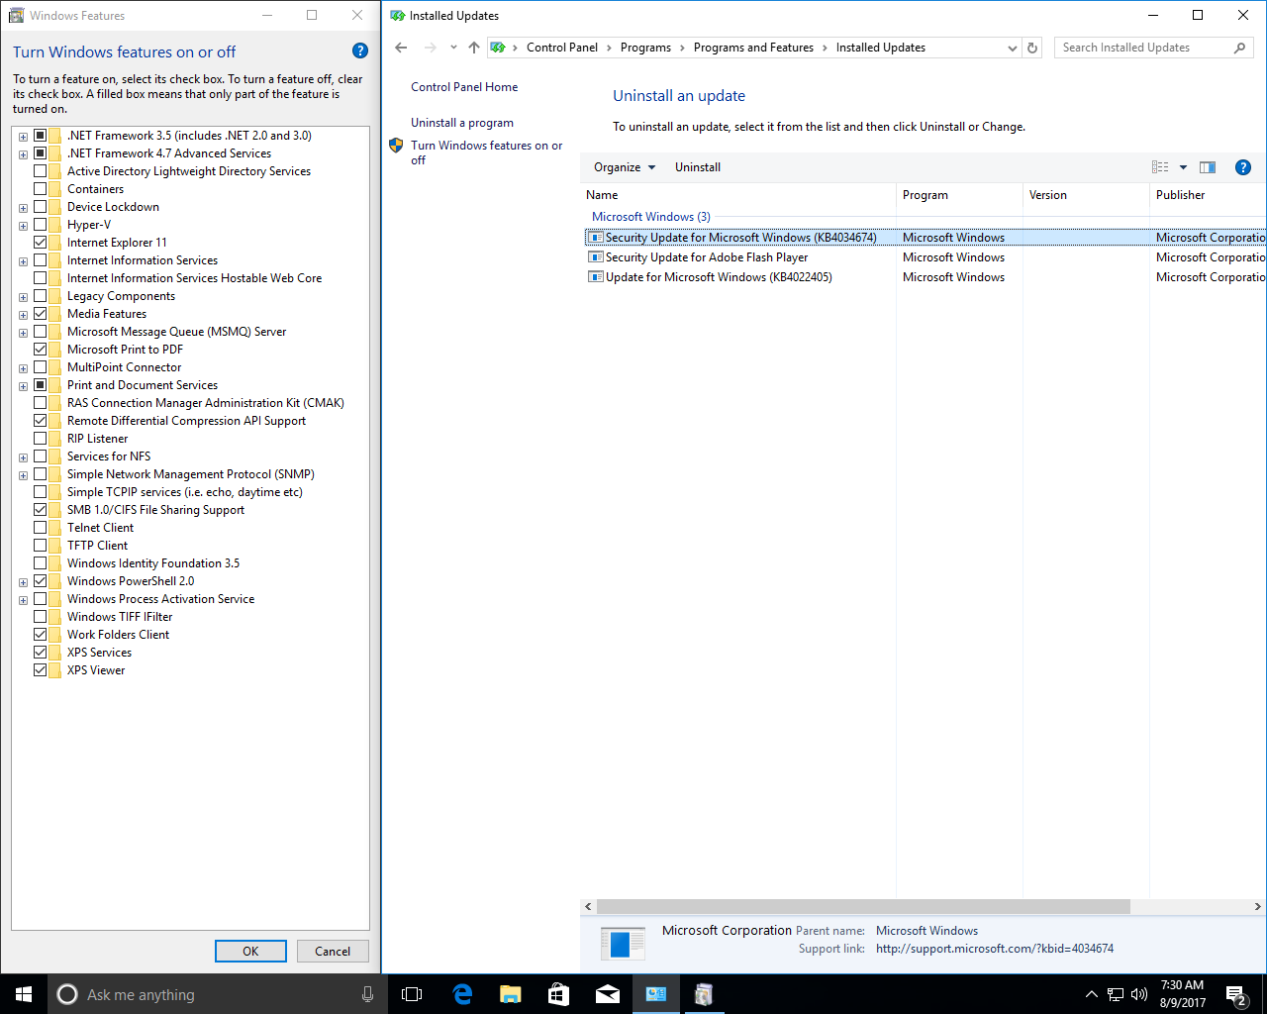
Task: Open the Store from taskbar
Action: [559, 994]
